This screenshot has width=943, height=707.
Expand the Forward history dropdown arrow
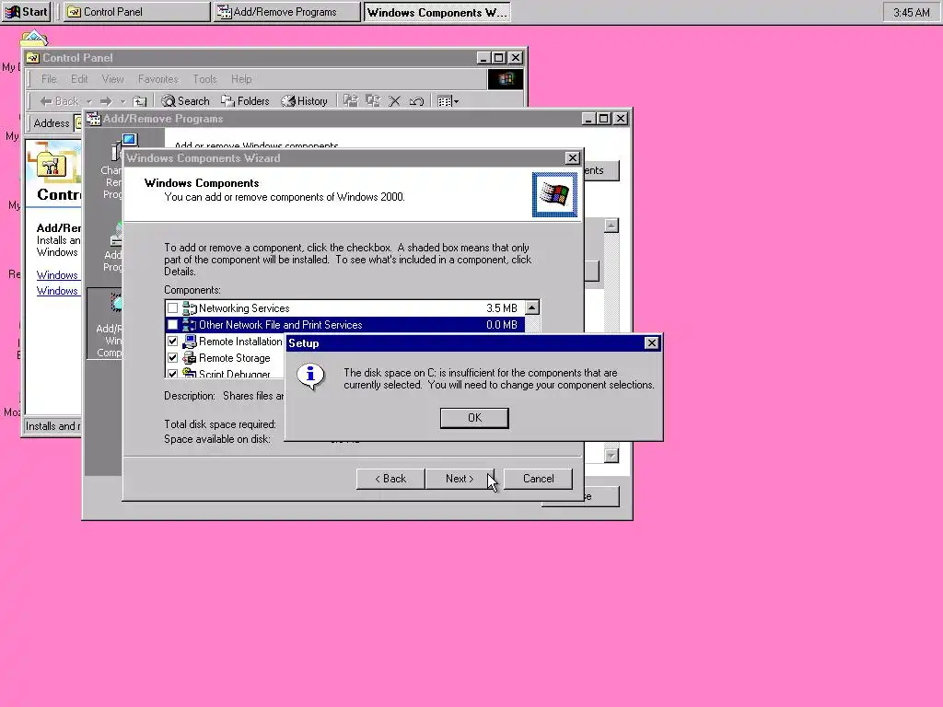tap(122, 101)
